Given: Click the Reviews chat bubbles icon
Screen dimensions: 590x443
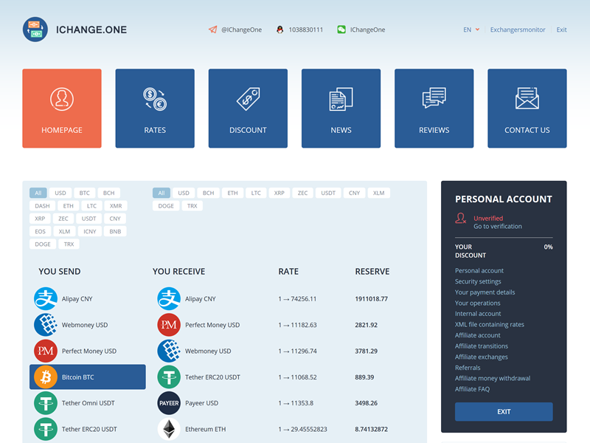Looking at the screenshot, I should click(434, 98).
